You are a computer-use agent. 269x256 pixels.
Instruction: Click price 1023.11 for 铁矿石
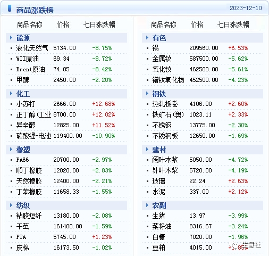(x=200, y=114)
